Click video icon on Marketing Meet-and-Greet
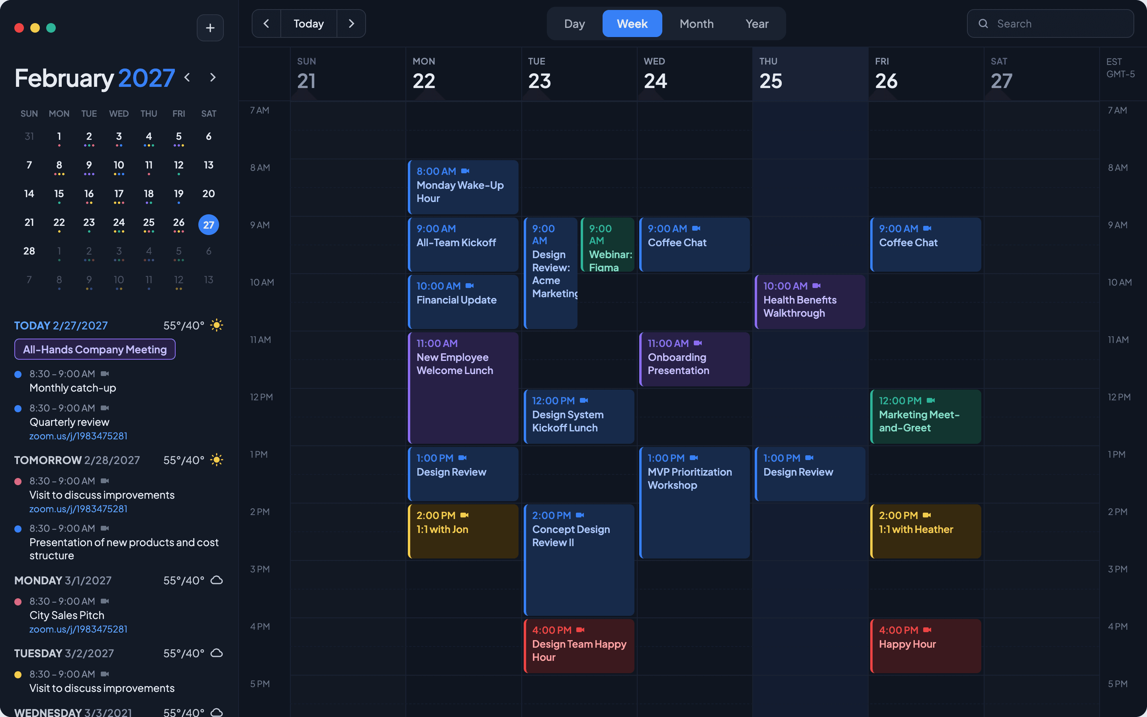Viewport: 1147px width, 717px height. pos(931,400)
